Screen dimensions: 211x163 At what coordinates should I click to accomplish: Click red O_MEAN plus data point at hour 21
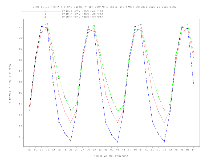tap(71, 123)
